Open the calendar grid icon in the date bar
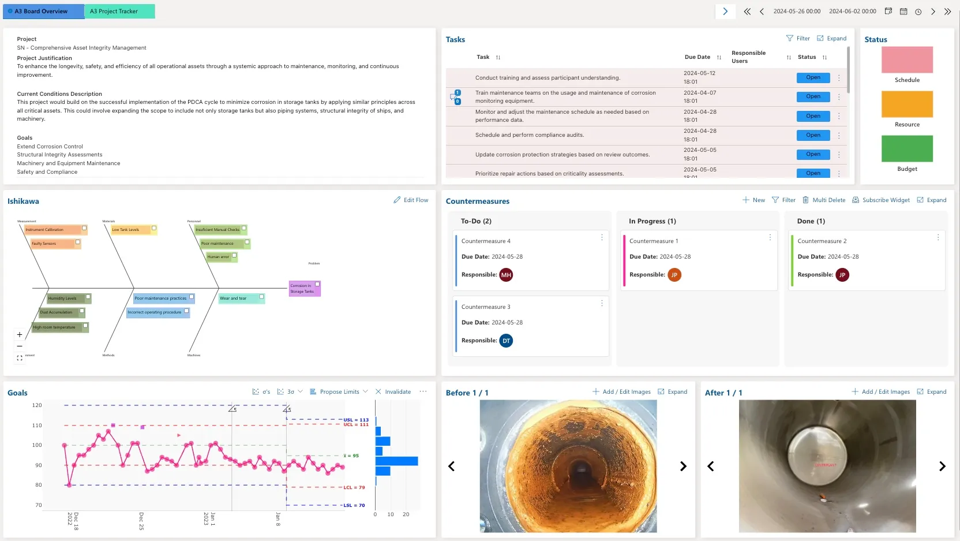 pos(903,12)
